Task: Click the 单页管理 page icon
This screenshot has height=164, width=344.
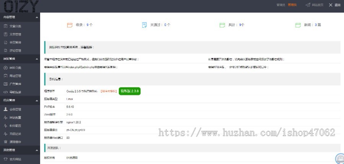Action: pyautogui.click(x=6, y=42)
